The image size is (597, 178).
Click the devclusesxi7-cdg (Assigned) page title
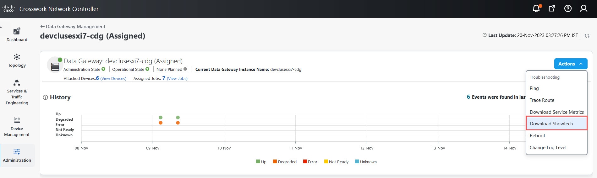(x=93, y=36)
